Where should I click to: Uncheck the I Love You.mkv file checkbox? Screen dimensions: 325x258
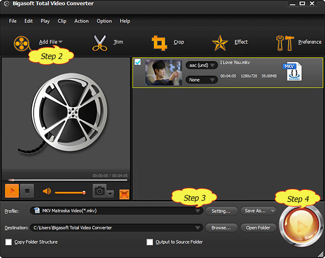pos(138,62)
